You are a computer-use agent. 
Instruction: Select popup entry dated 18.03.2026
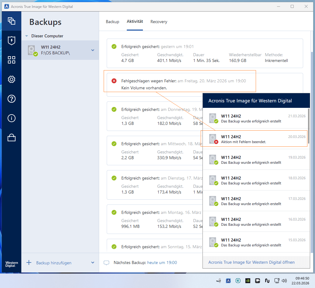(255, 180)
